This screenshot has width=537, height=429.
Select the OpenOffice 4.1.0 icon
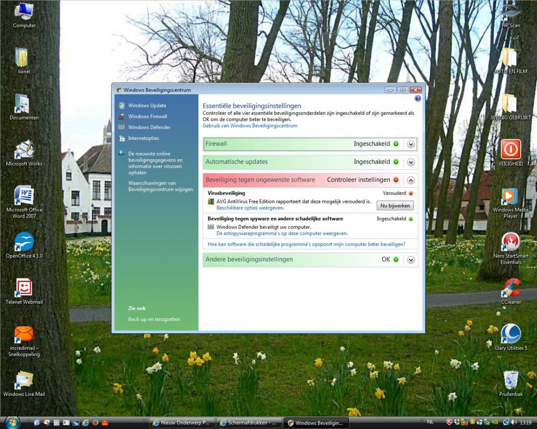pyautogui.click(x=24, y=245)
